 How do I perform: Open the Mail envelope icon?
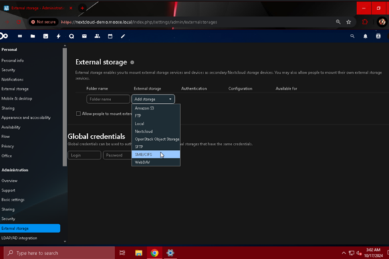(x=84, y=36)
